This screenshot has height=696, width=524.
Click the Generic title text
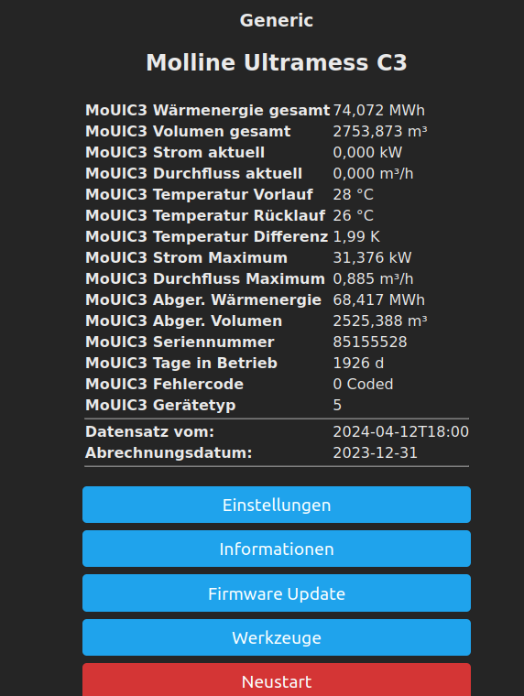(277, 20)
